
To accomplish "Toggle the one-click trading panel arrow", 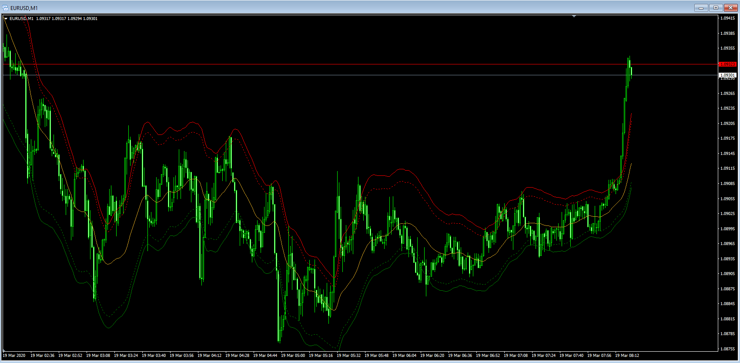I will pyautogui.click(x=6, y=19).
